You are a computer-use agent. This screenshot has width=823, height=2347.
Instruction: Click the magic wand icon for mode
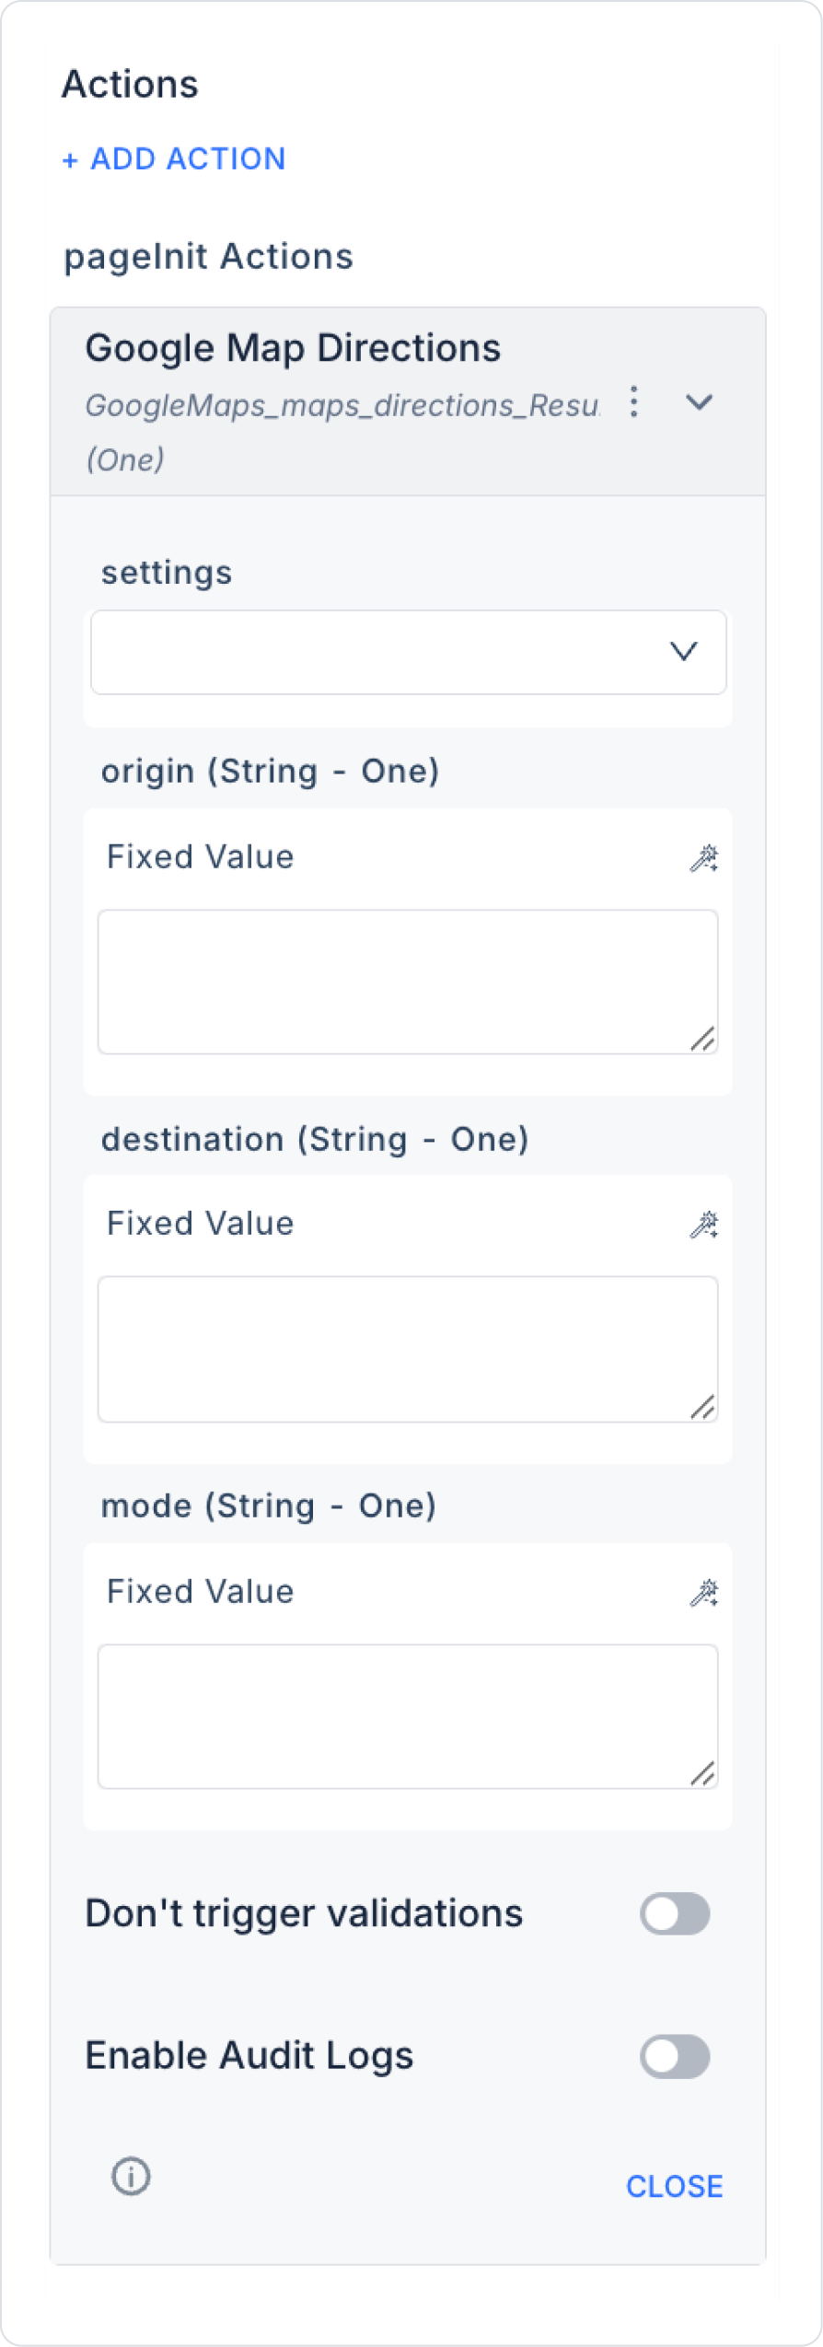coord(703,1593)
